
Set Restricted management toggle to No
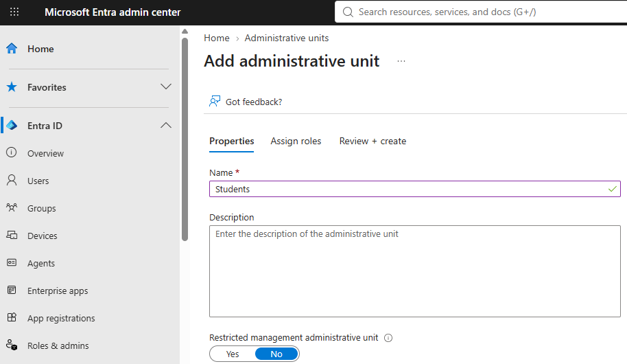[x=276, y=354]
